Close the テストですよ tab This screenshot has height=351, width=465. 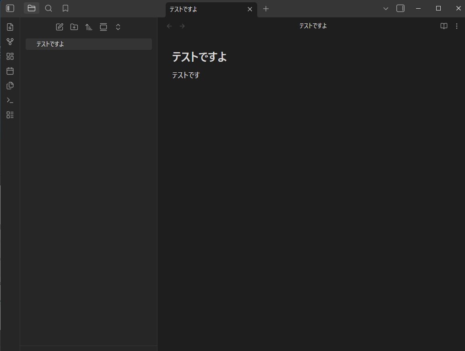coord(250,9)
